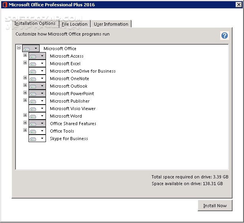Open the blue Help question mark icon

pyautogui.click(x=224, y=36)
